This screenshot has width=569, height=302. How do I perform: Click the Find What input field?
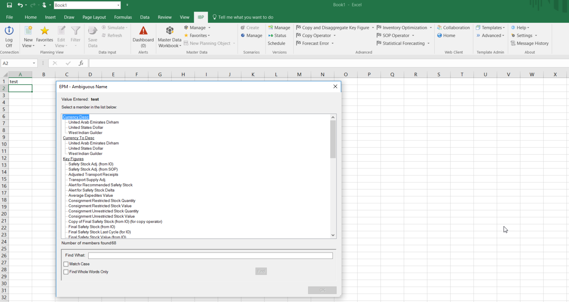coord(210,256)
